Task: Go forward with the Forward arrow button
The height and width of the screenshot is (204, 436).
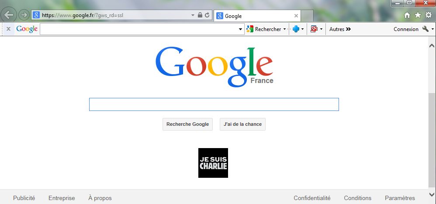Action: tap(24, 15)
